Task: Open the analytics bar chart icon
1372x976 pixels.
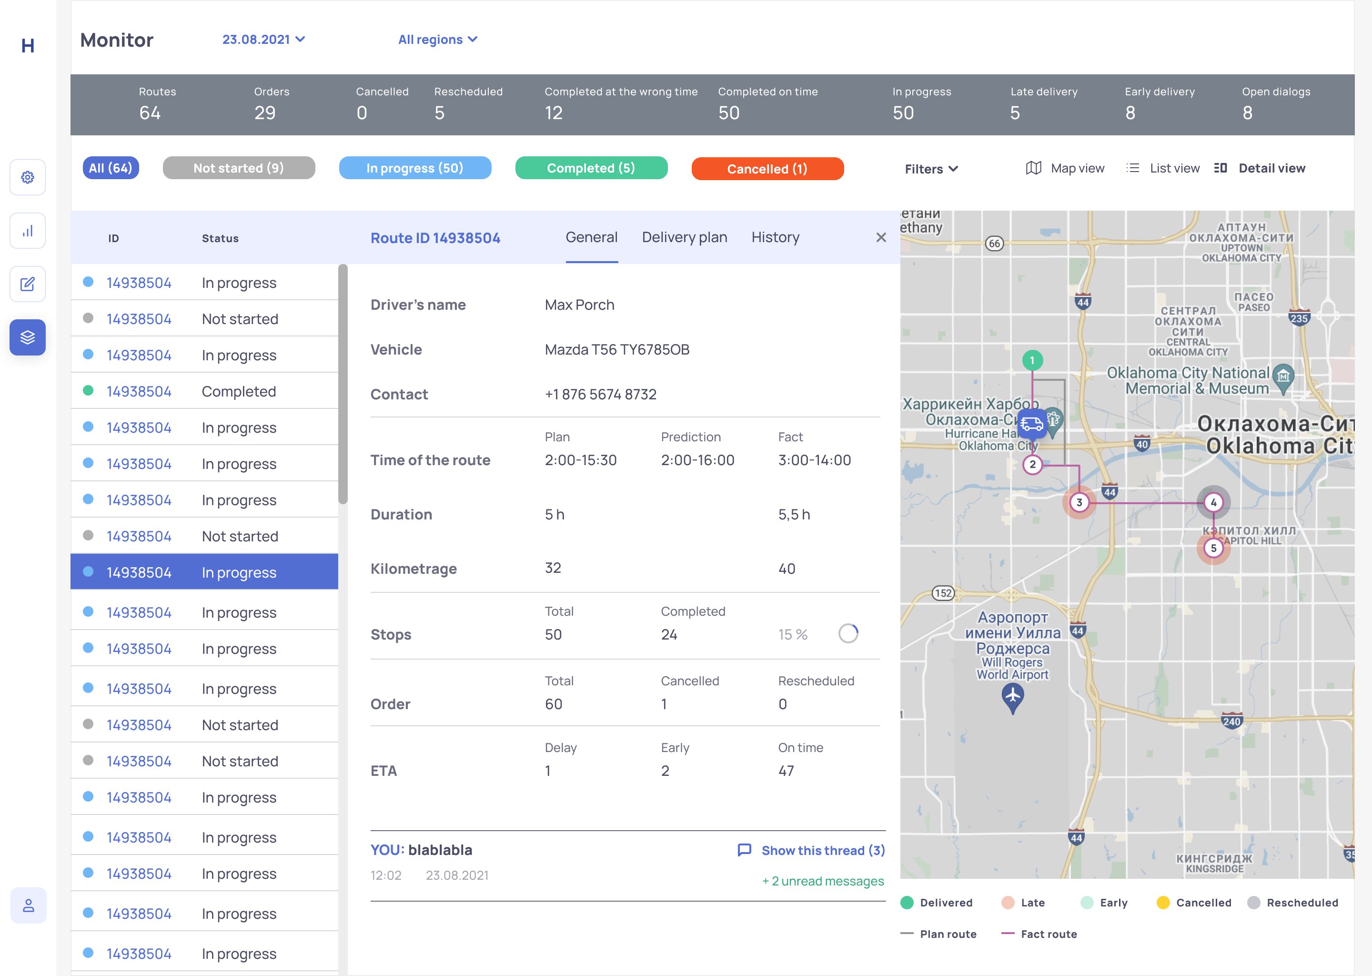Action: pyautogui.click(x=28, y=231)
